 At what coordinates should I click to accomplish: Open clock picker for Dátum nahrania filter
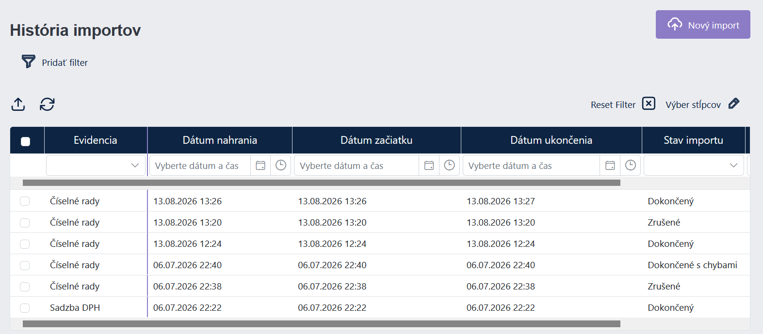(281, 166)
